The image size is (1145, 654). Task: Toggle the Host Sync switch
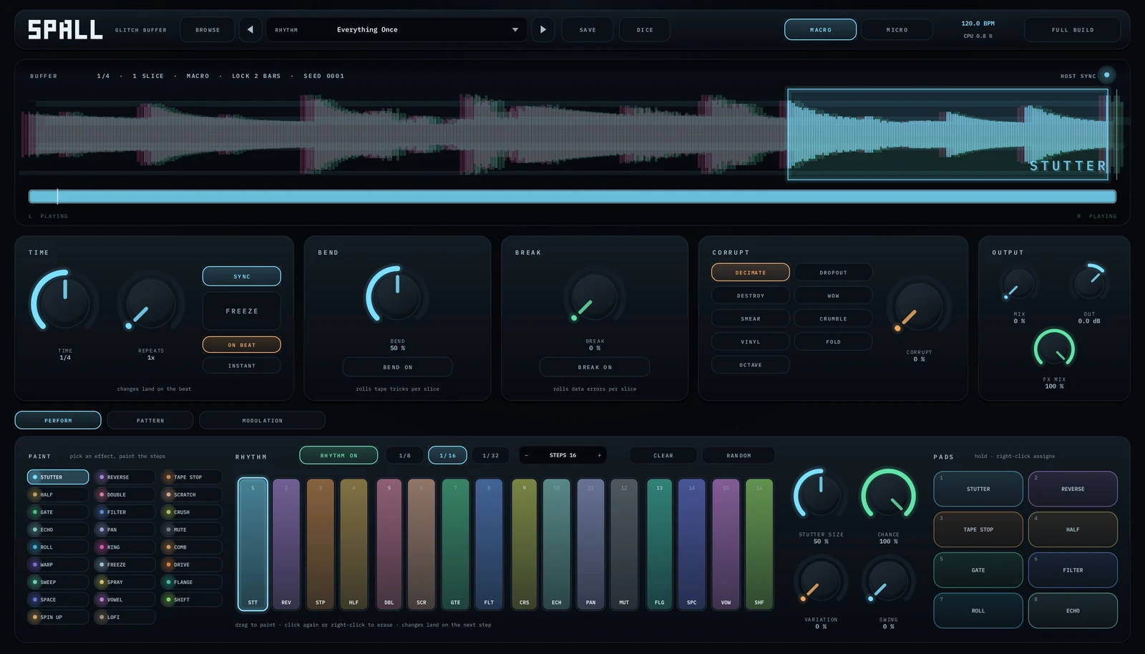click(x=1106, y=75)
